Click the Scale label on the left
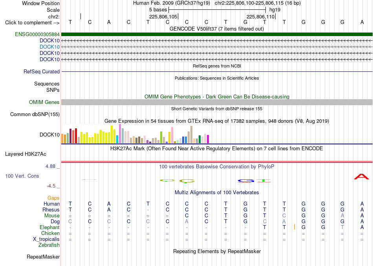 (53, 10)
